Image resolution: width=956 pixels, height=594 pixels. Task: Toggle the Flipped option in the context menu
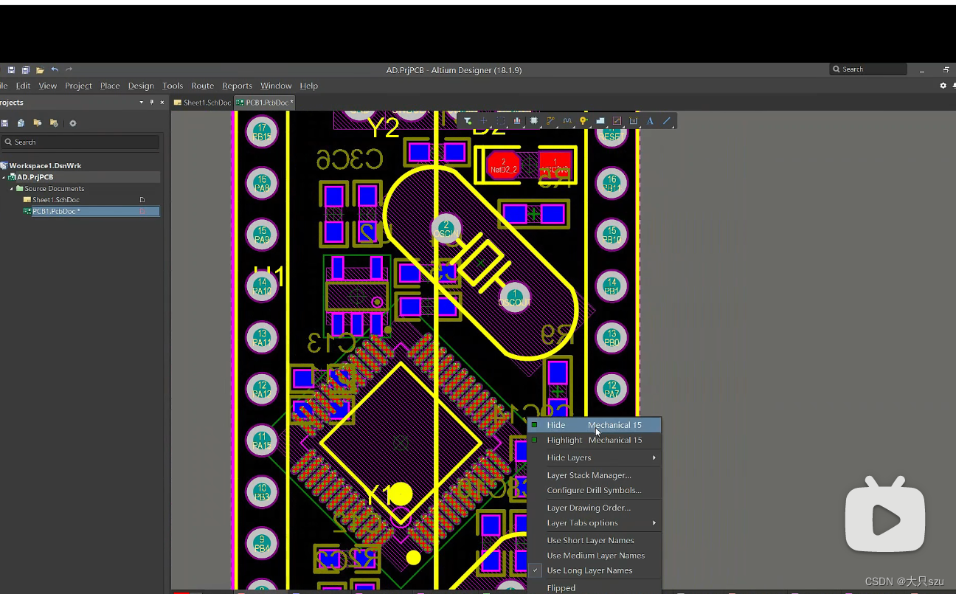(595, 587)
